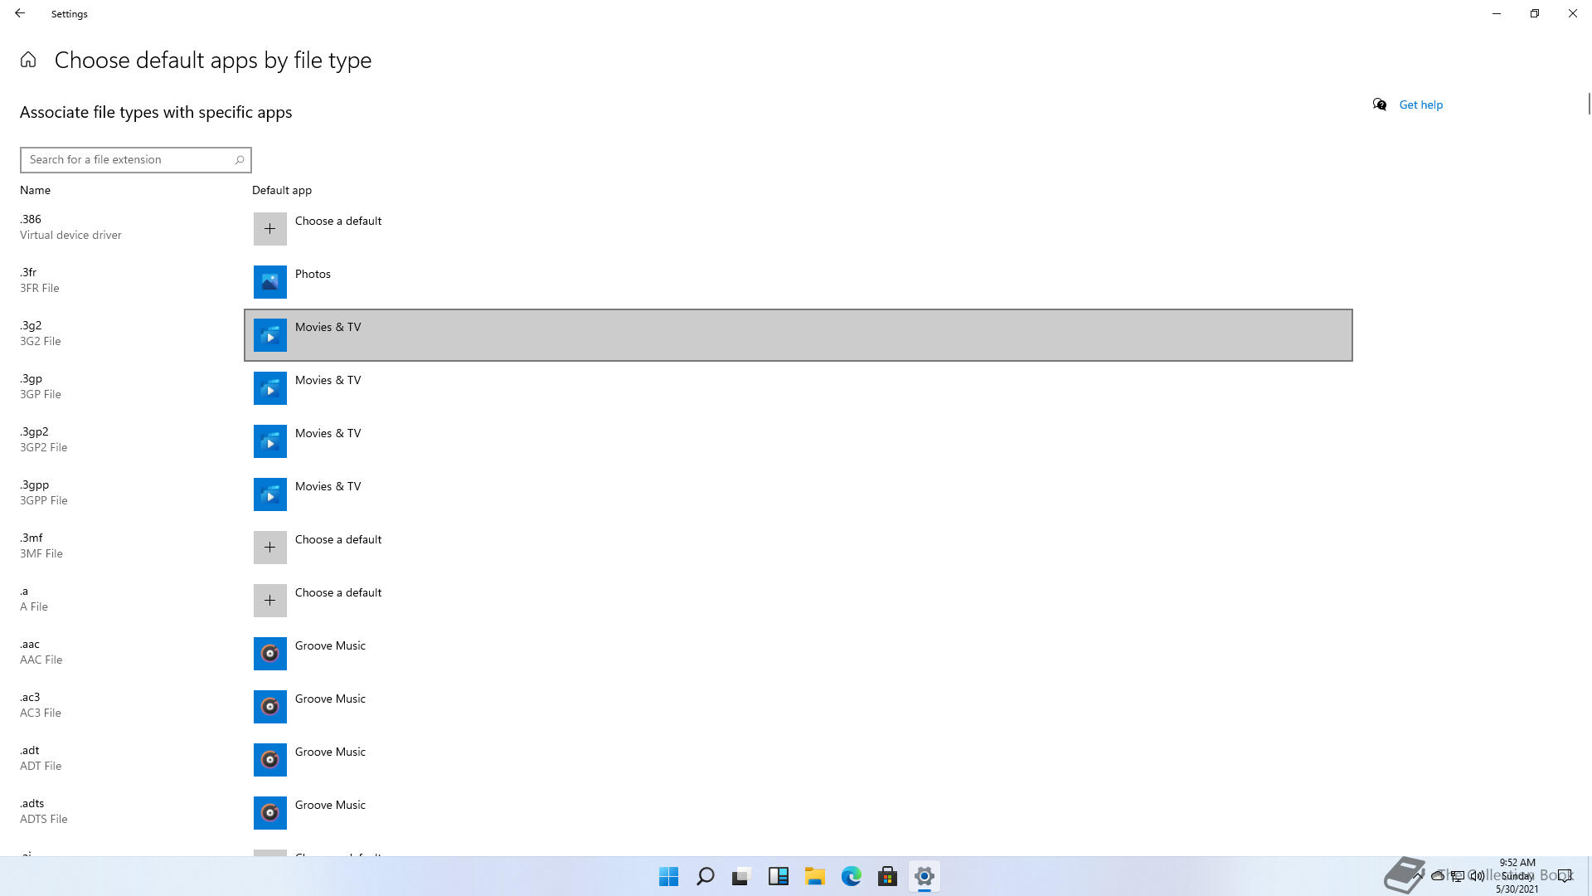1592x896 pixels.
Task: Open taskbar Search
Action: pos(706,876)
